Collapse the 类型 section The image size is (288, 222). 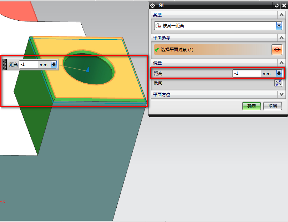click(x=282, y=15)
